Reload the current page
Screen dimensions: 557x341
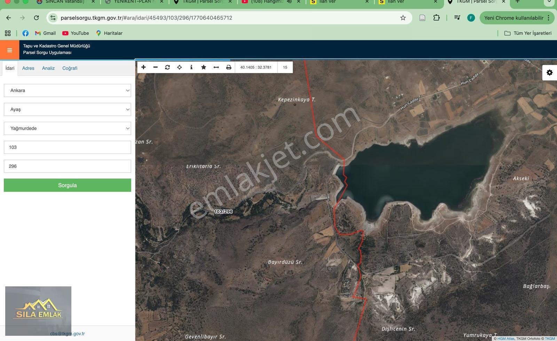pos(37,18)
